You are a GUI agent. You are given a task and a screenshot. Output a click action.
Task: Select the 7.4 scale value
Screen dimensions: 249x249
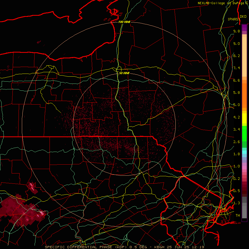coord(237,68)
